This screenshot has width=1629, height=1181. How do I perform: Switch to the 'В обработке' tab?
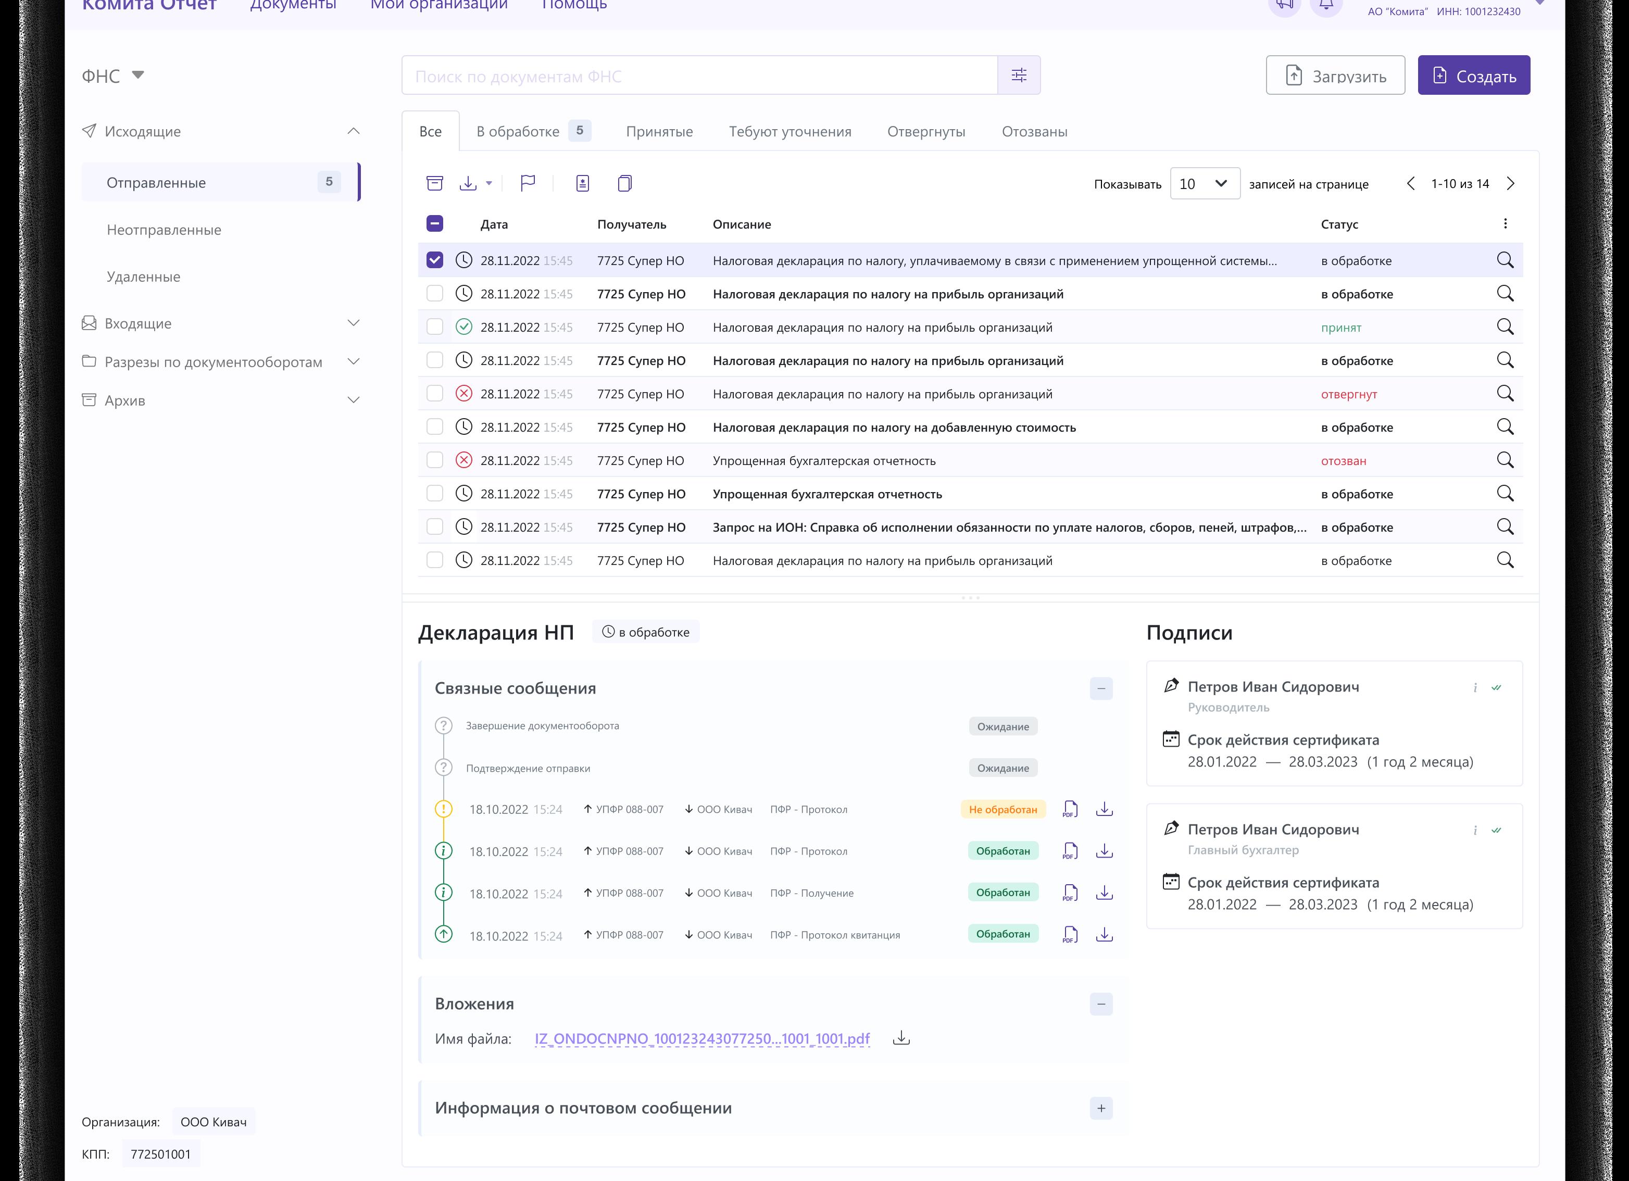533,131
